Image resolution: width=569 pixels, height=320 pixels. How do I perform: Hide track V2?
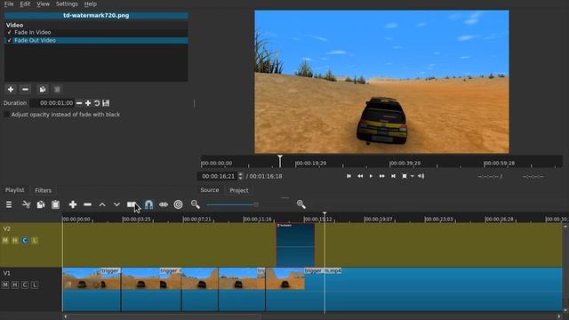click(15, 240)
